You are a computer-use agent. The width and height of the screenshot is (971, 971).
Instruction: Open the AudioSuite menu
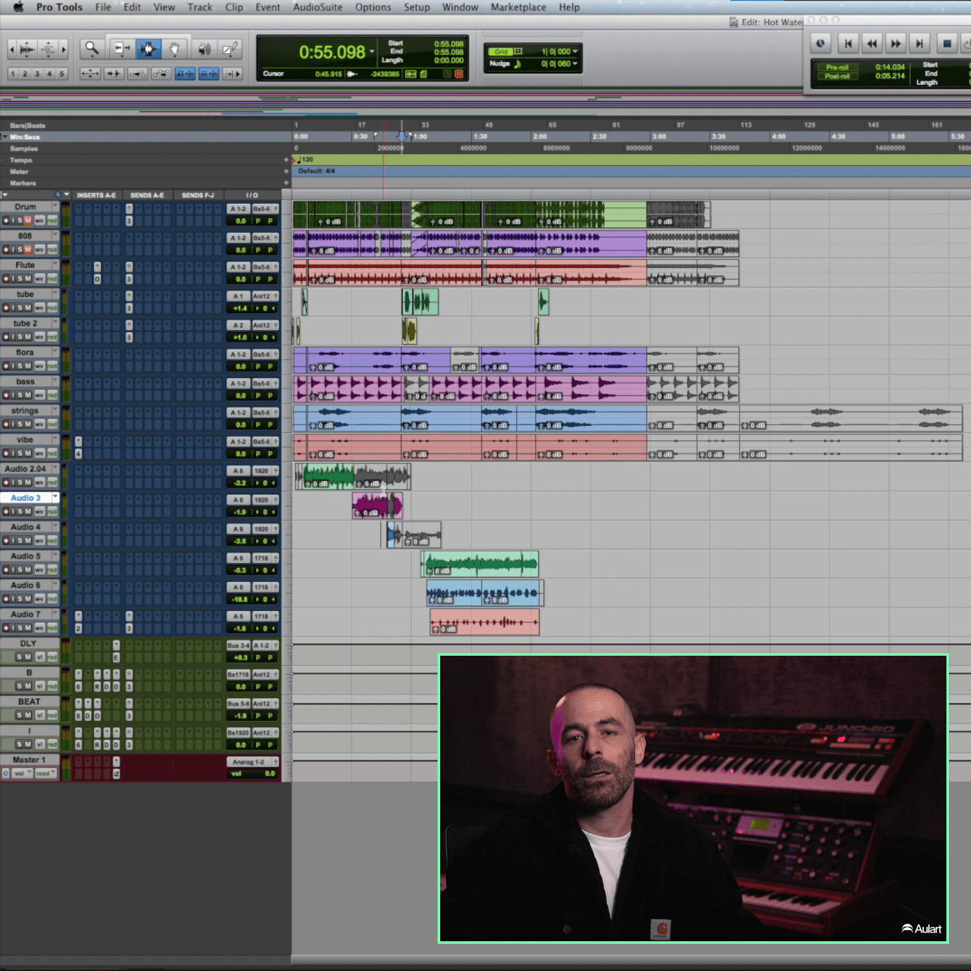click(317, 7)
